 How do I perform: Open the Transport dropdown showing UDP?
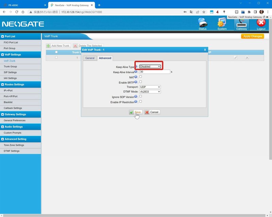[x=150, y=87]
